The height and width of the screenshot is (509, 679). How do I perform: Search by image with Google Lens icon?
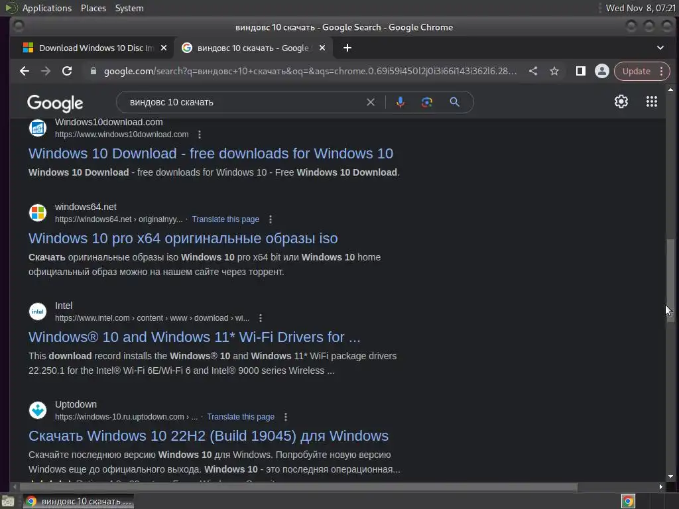click(x=427, y=102)
